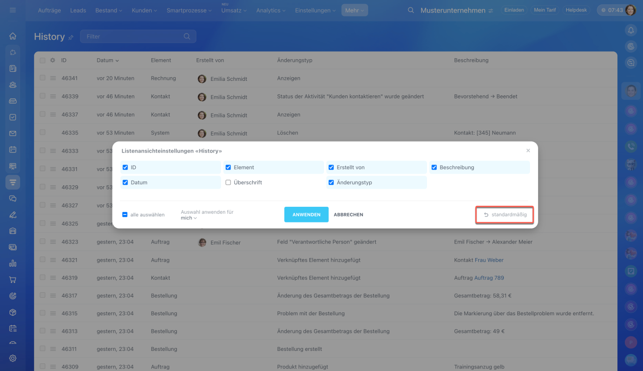
Task: Click the list settings gear in table header
Action: pyautogui.click(x=52, y=60)
